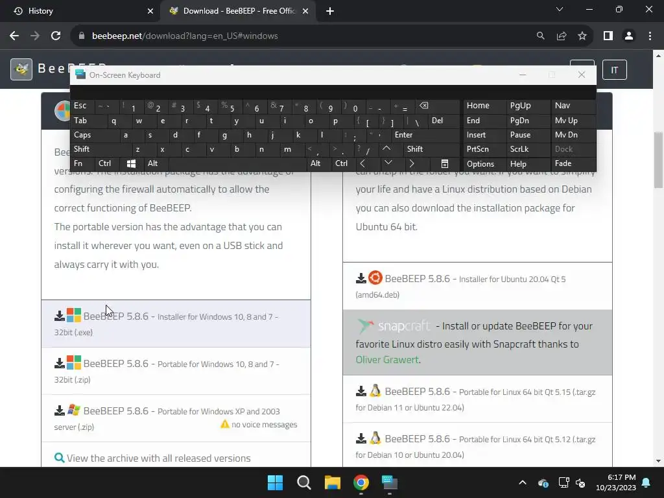This screenshot has width=664, height=498.
Task: Click the context menu key on keyboard
Action: (445, 163)
